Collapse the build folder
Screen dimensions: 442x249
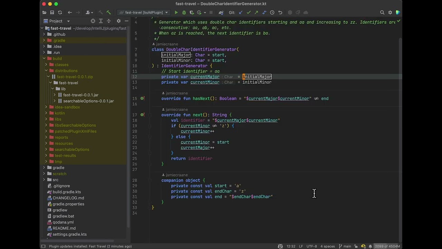(44, 59)
